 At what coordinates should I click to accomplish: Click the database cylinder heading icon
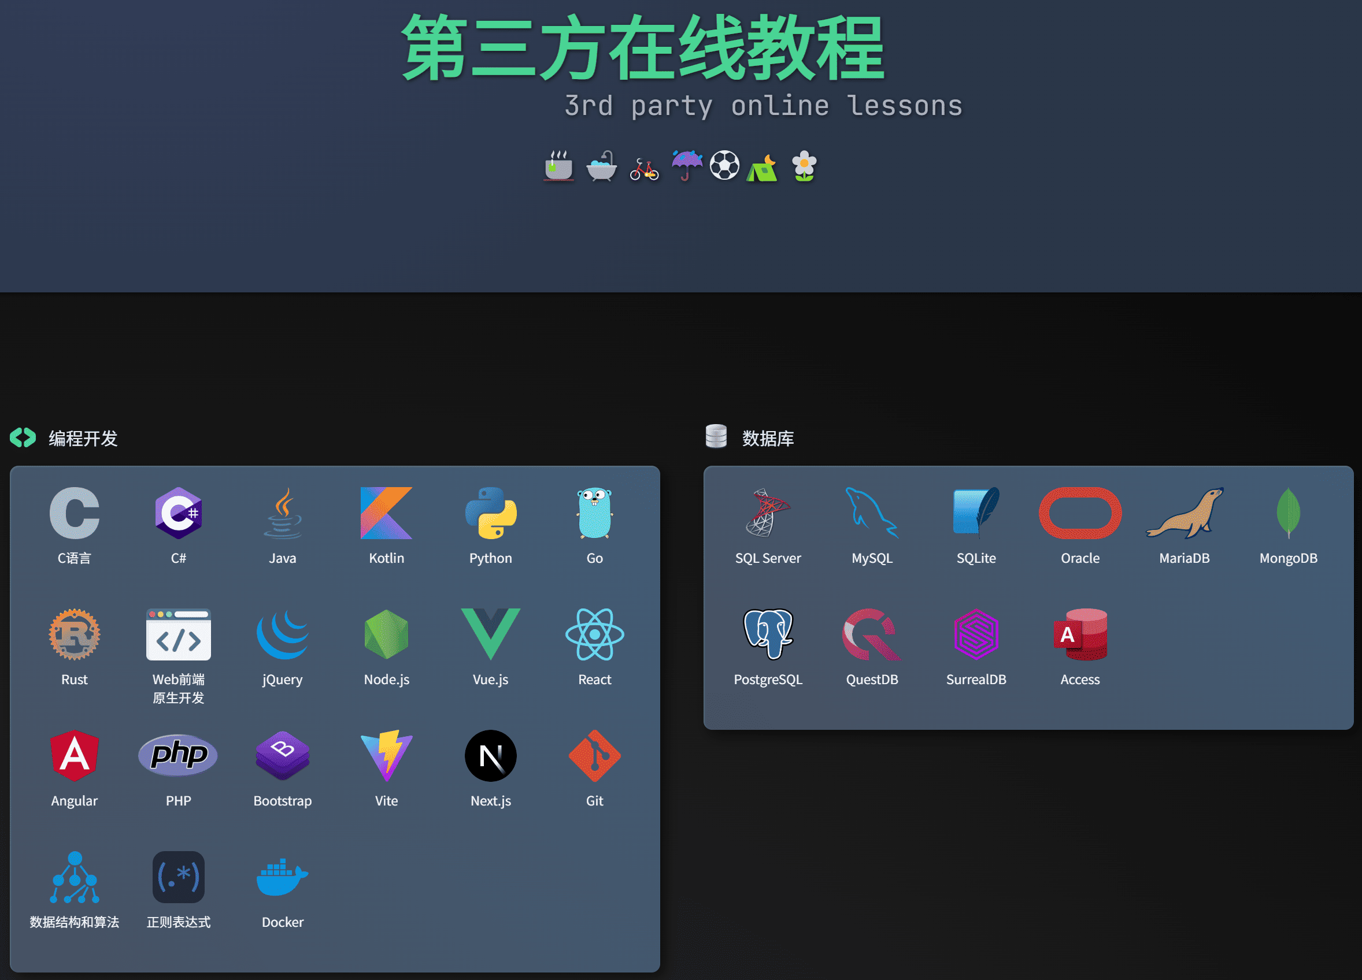(716, 436)
